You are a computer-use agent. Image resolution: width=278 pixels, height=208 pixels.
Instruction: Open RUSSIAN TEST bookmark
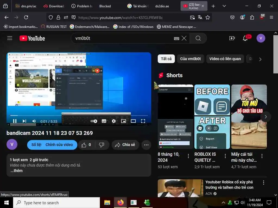(x=54, y=27)
